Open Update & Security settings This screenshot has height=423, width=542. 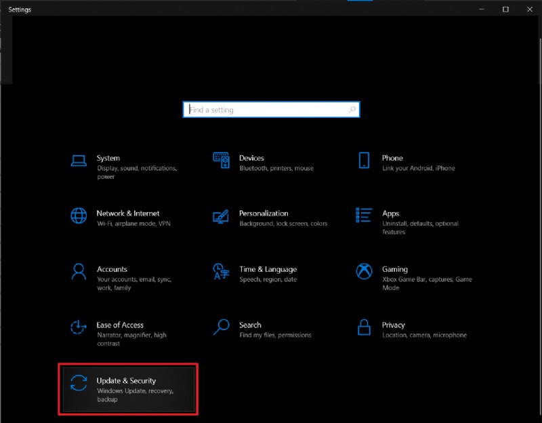127,382
